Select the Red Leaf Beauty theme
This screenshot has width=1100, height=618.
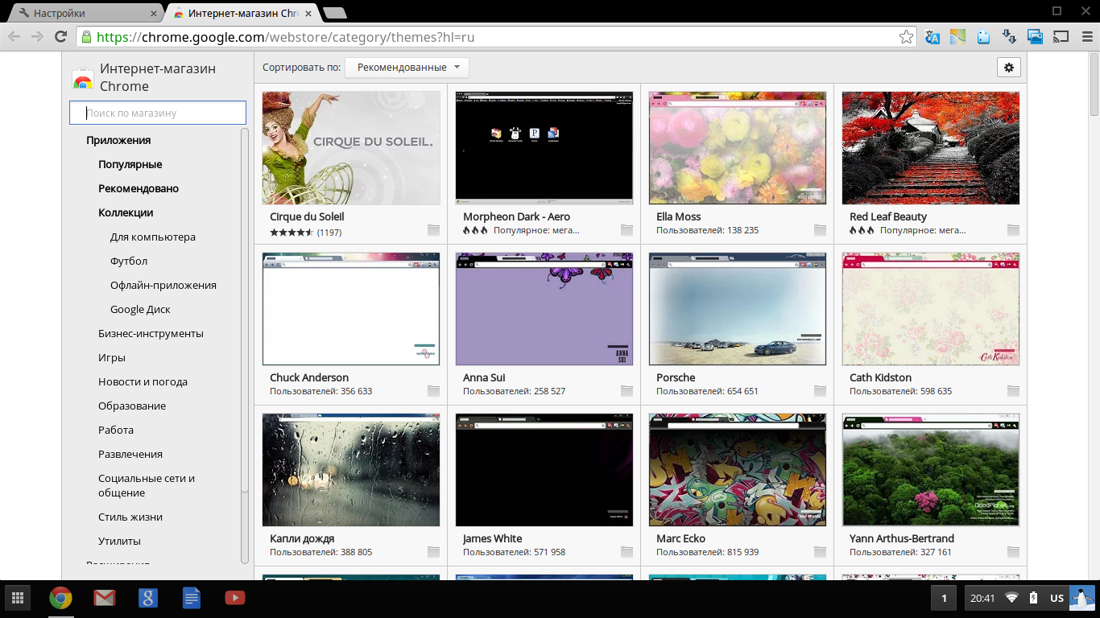tap(930, 148)
